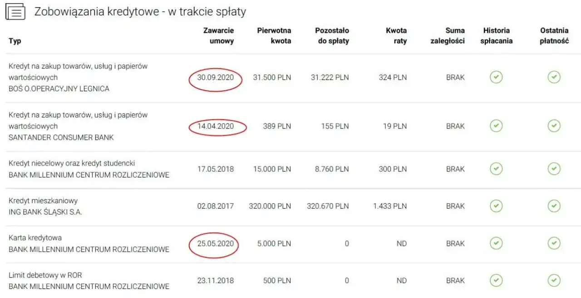Click last payment status icon for BOŚ loan
This screenshot has height=298, width=581.
[554, 77]
